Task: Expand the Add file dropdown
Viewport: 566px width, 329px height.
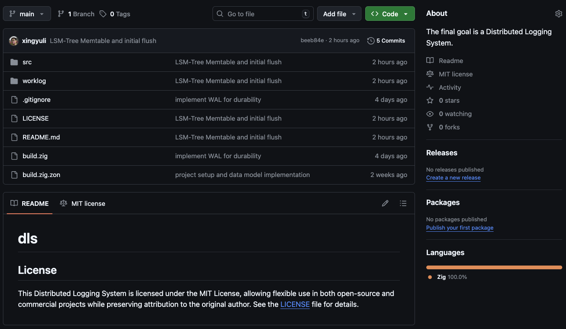Action: (339, 14)
